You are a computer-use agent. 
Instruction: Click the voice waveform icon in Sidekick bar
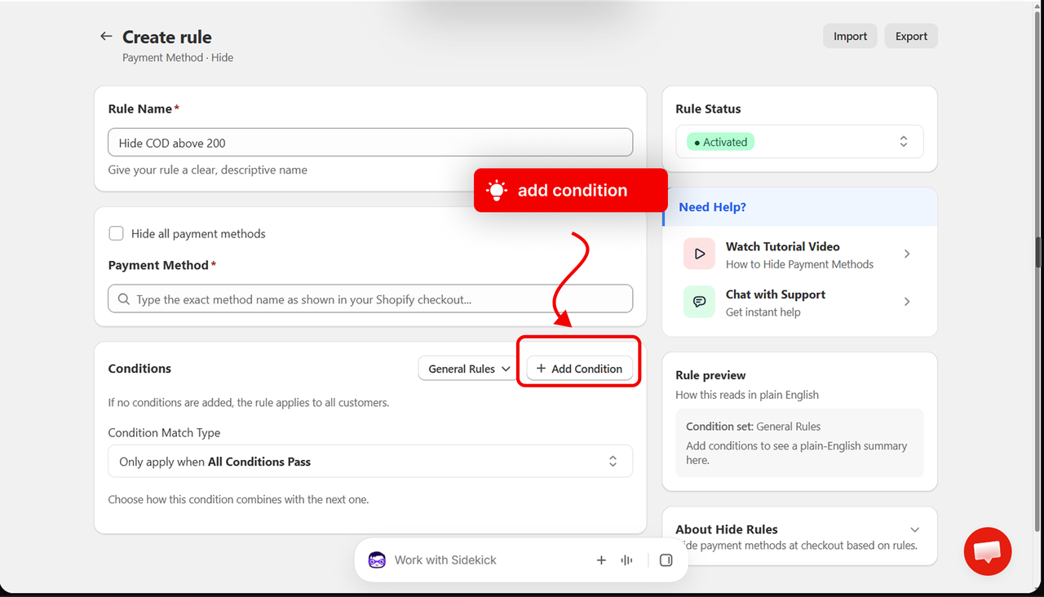[627, 560]
